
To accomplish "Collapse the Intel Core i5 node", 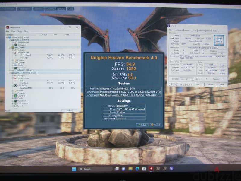I will pos(10,48).
